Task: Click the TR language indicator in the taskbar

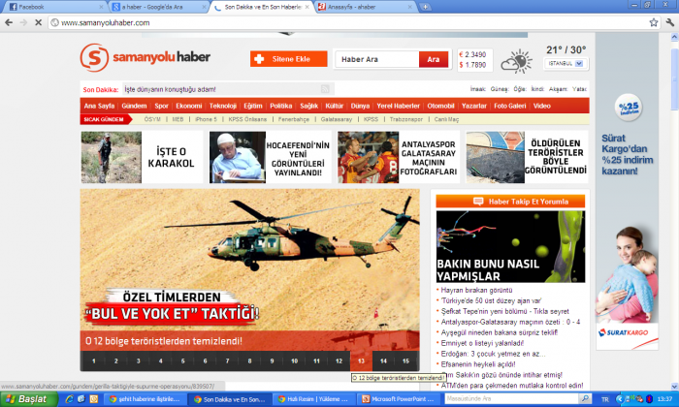Action: [605, 399]
